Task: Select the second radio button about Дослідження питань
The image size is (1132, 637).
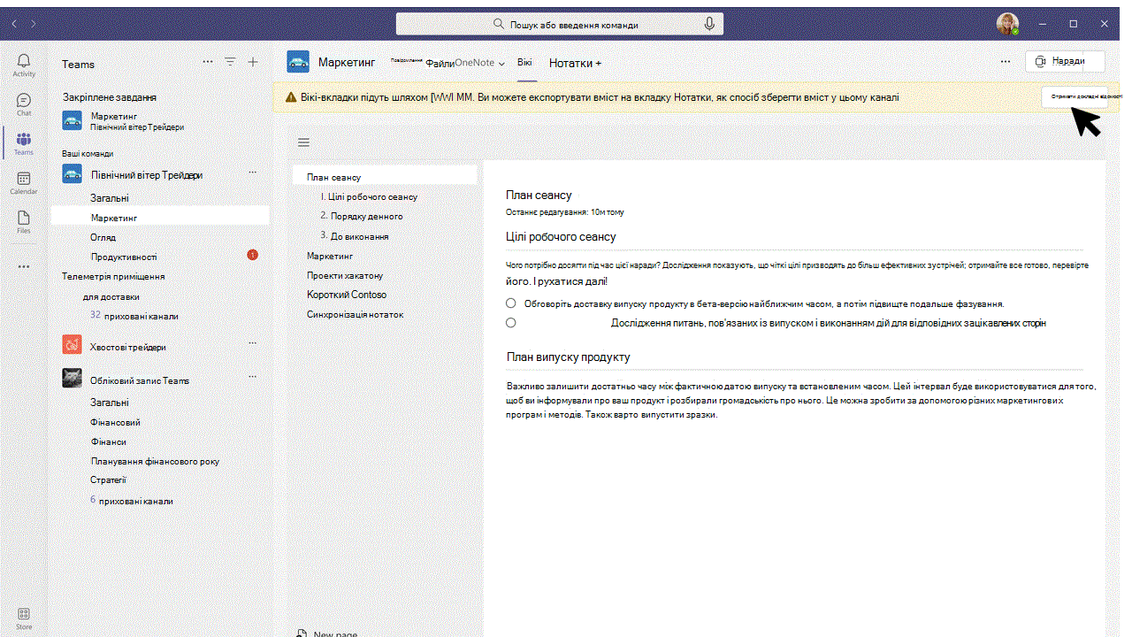Action: 511,323
